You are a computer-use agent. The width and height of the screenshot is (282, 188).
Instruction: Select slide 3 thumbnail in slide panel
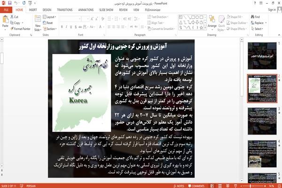tap(262, 121)
